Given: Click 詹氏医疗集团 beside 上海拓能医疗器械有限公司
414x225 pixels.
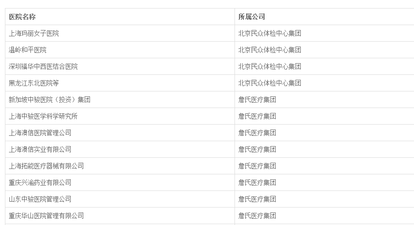Looking at the screenshot, I should tap(257, 166).
